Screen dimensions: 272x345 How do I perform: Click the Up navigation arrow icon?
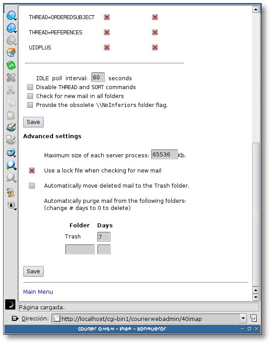[11, 16]
